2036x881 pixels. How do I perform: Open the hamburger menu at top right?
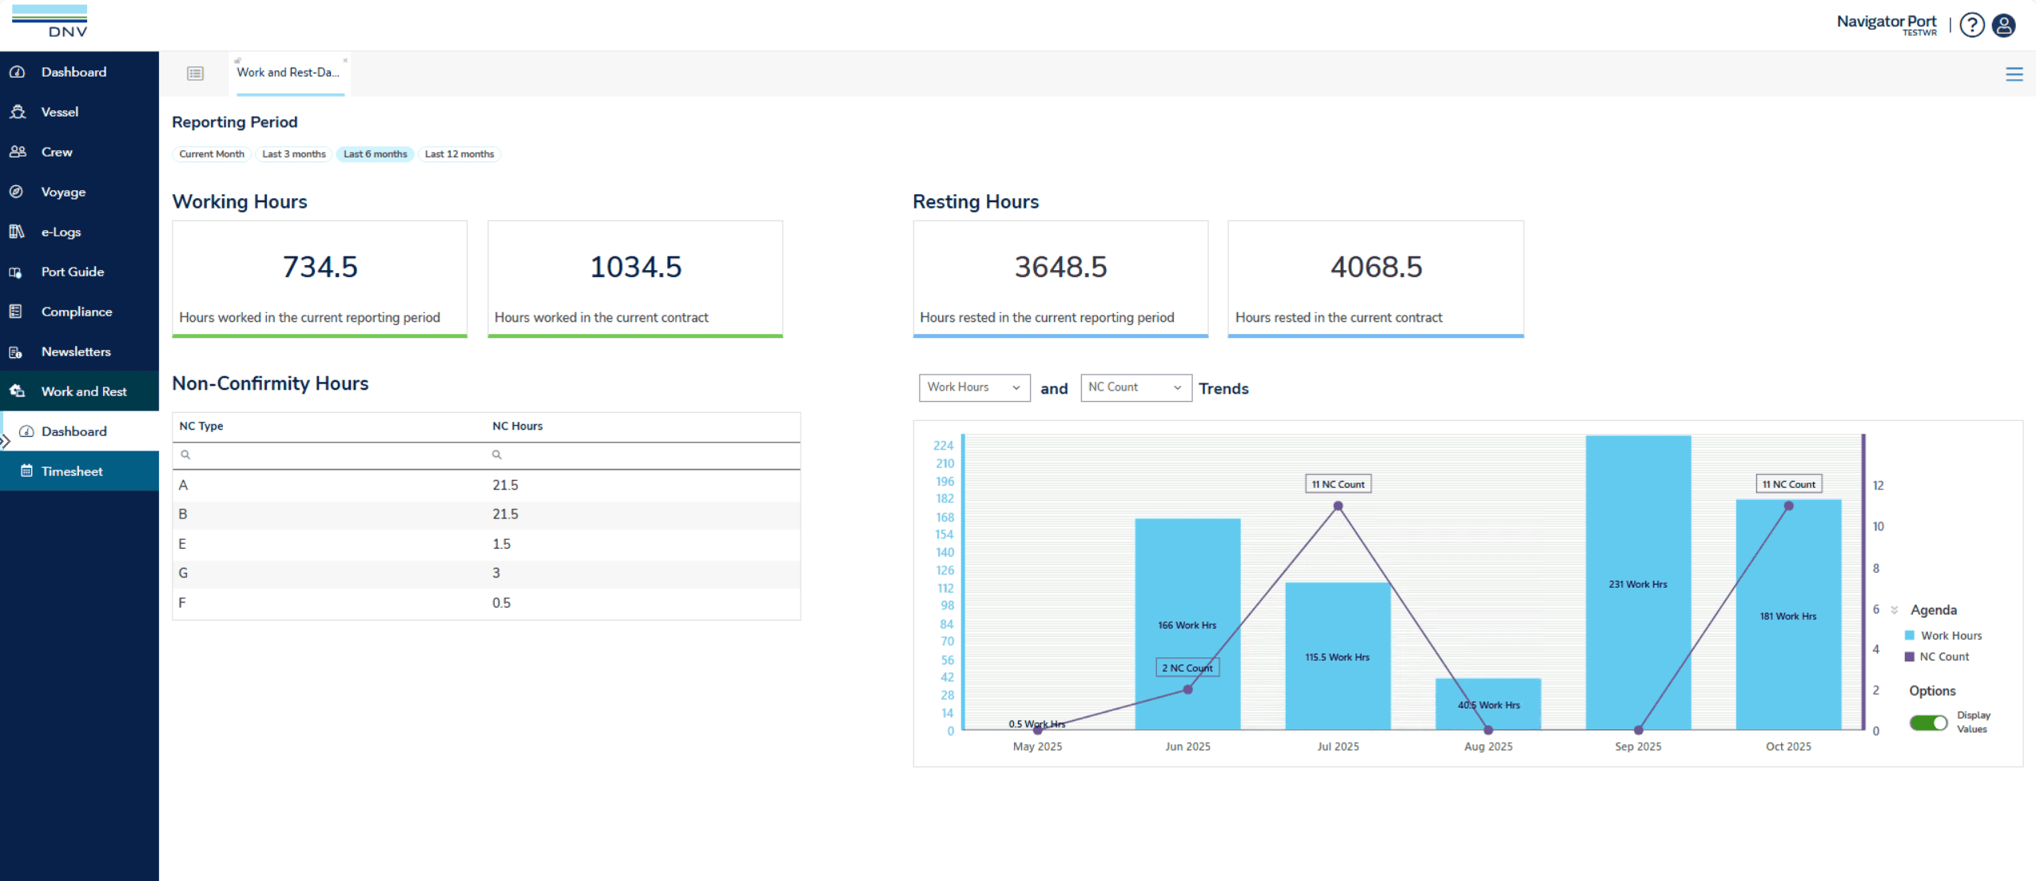tap(2014, 74)
